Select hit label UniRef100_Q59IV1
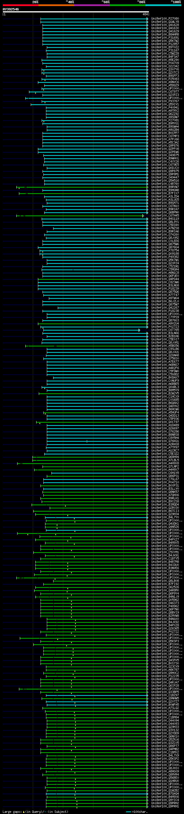184x814 pixels. coord(165,104)
